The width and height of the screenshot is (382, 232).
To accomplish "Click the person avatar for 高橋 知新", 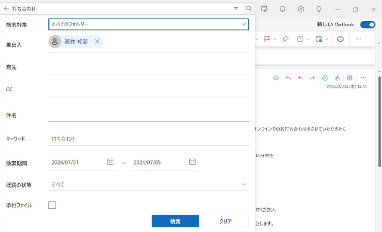I will (x=55, y=42).
